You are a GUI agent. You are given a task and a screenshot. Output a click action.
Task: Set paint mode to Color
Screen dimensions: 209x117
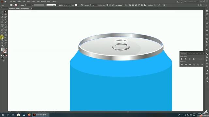pos(2,55)
